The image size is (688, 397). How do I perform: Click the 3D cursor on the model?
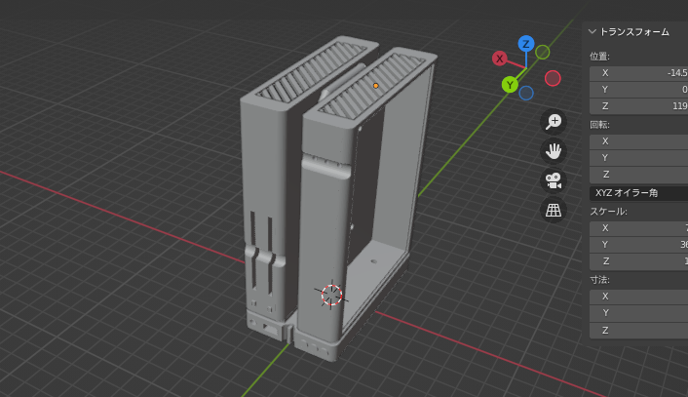tap(331, 295)
